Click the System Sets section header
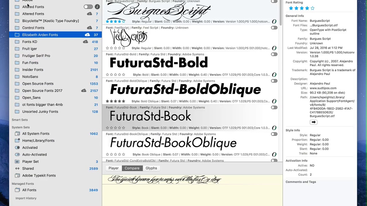Screen dimensions: 367x206 click(x=21, y=127)
